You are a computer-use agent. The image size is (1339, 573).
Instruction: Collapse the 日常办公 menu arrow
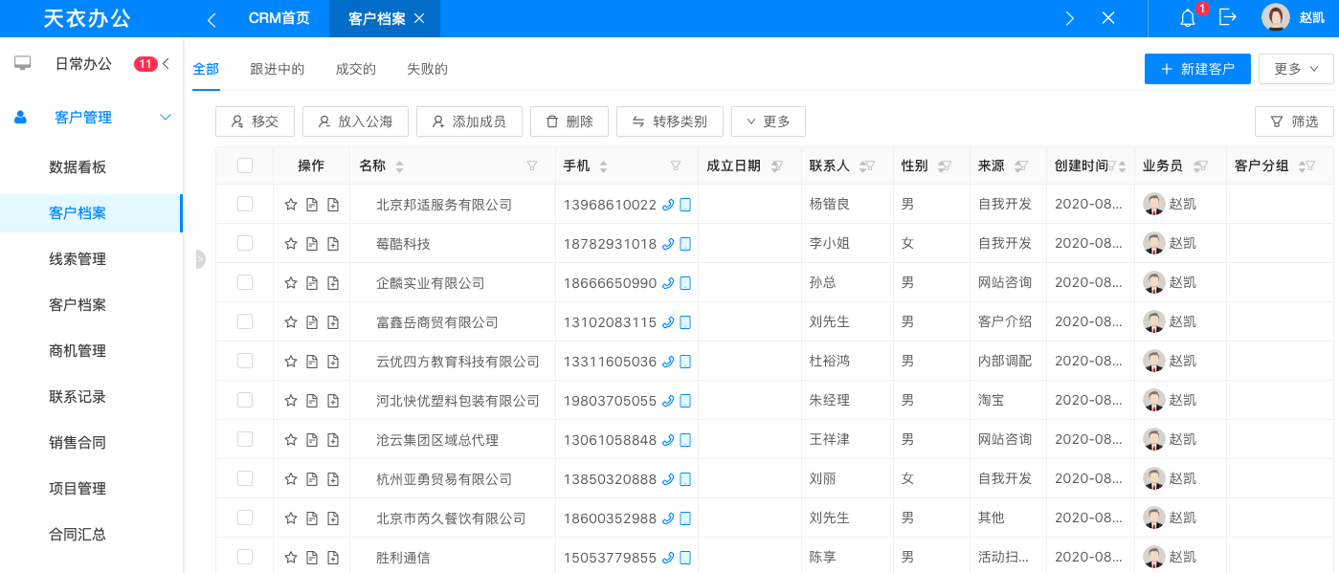tap(167, 64)
